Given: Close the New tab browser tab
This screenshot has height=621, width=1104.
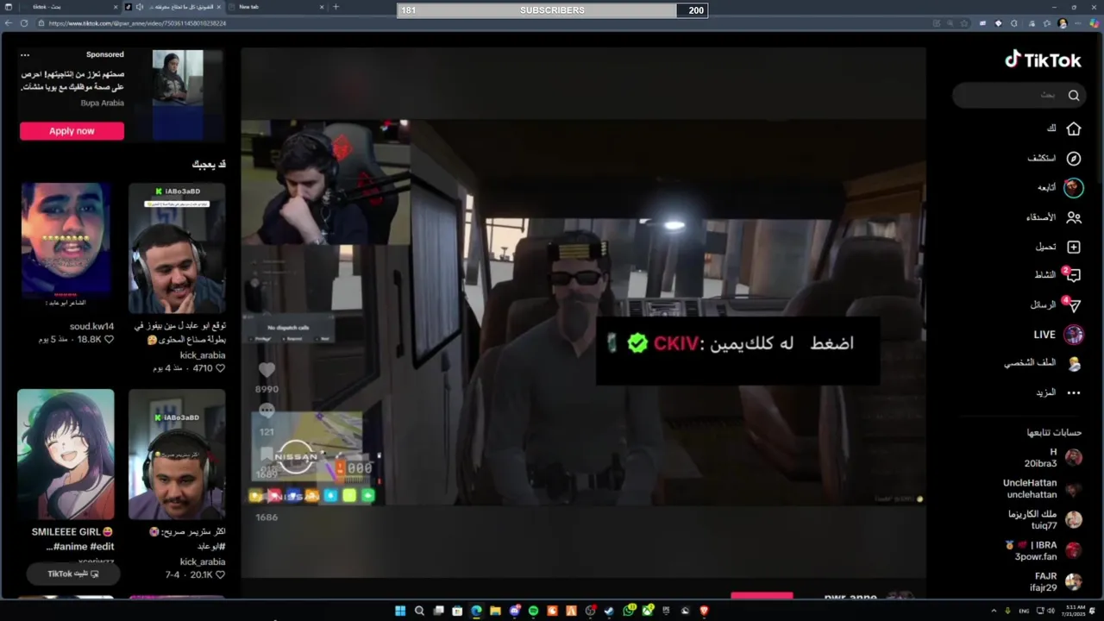Looking at the screenshot, I should click(321, 7).
